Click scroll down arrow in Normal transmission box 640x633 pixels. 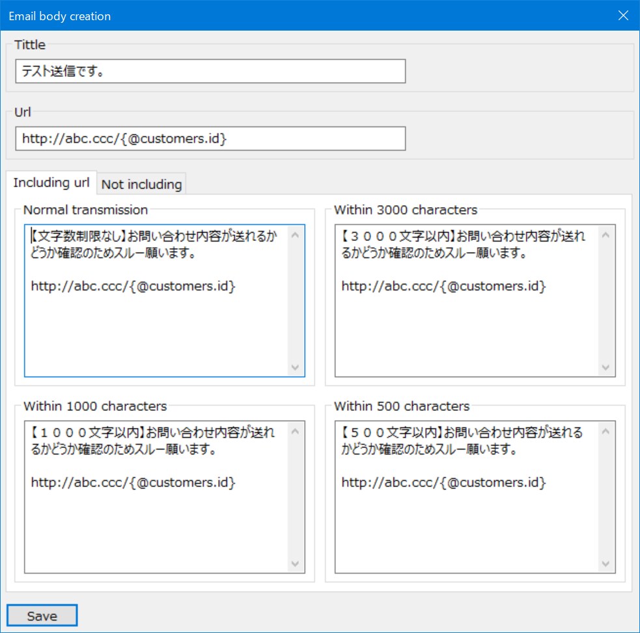[x=296, y=367]
